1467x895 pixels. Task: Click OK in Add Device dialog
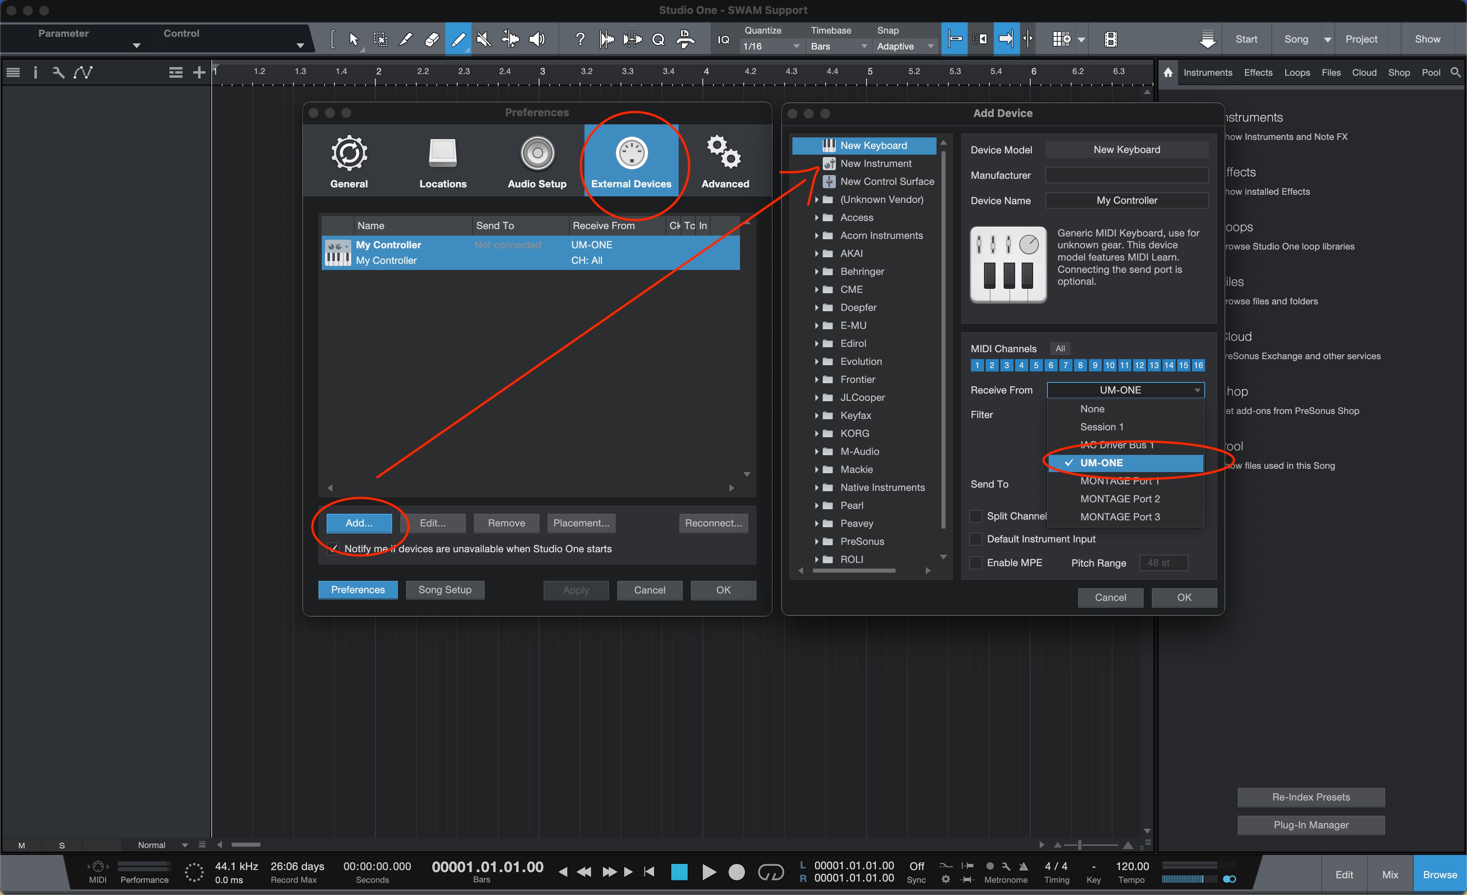(1184, 598)
